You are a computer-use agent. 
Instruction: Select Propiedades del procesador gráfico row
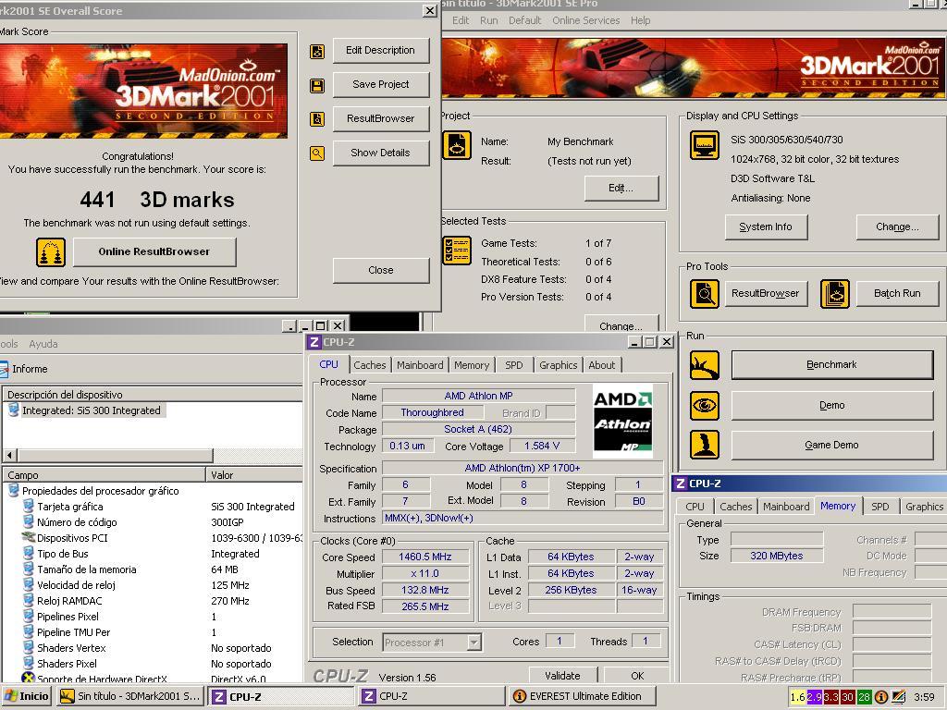coord(100,491)
